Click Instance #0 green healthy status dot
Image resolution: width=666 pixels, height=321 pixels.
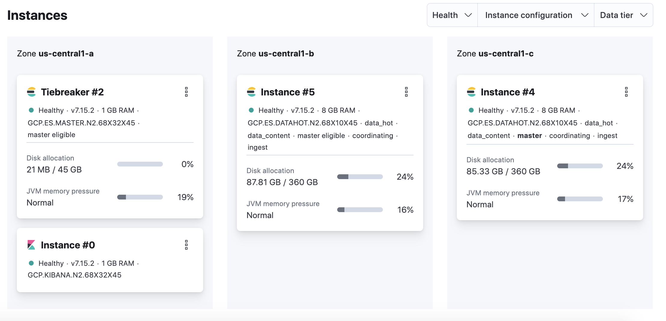tap(31, 263)
